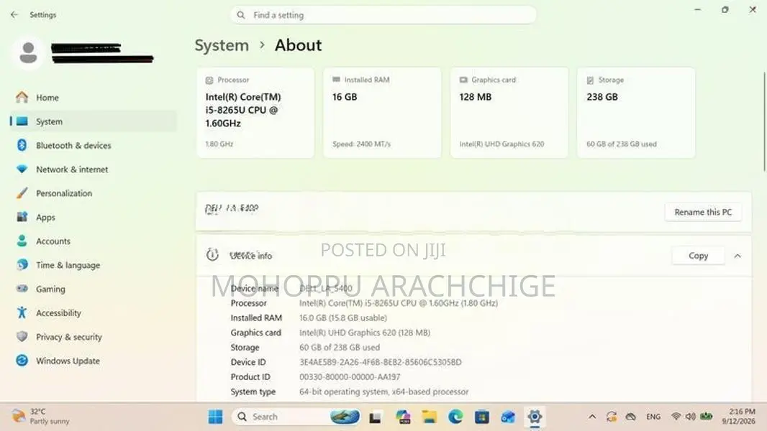This screenshot has width=767, height=431.
Task: Launch Copilot from the taskbar
Action: coord(403,417)
